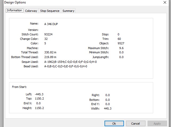Confirm the dialog with the Ok button
This screenshot has height=127, width=171.
pyautogui.click(x=114, y=124)
